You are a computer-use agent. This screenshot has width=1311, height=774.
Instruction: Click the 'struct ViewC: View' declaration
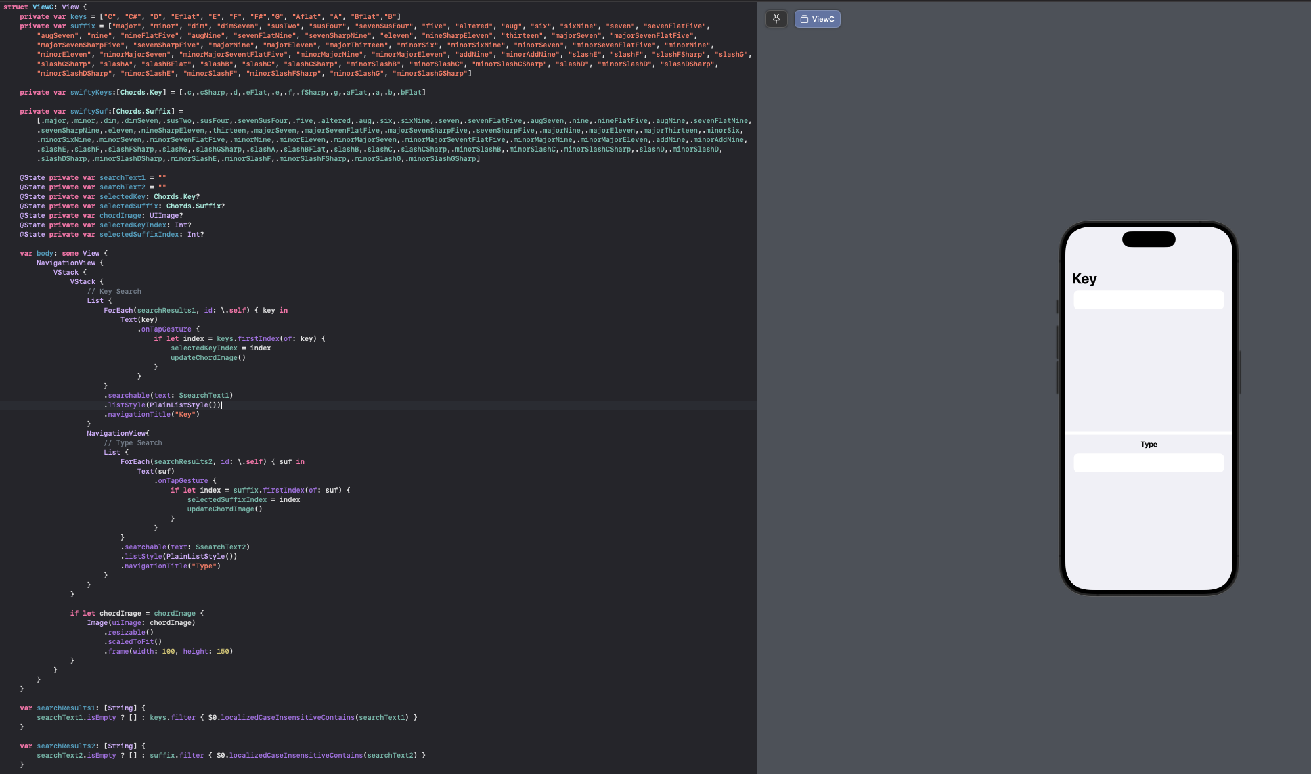pos(45,7)
